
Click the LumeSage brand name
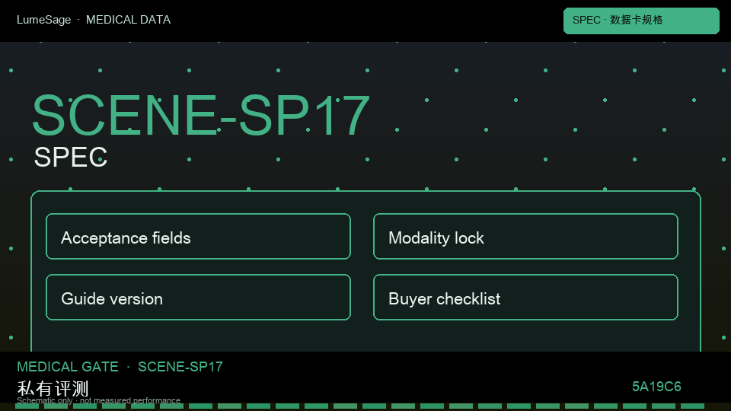tap(44, 20)
